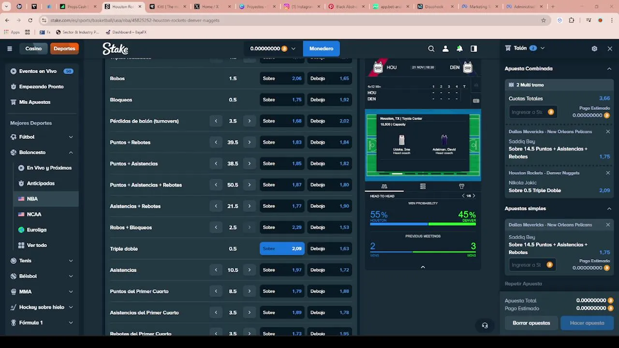Click Hacer apuesta button

tap(587, 323)
